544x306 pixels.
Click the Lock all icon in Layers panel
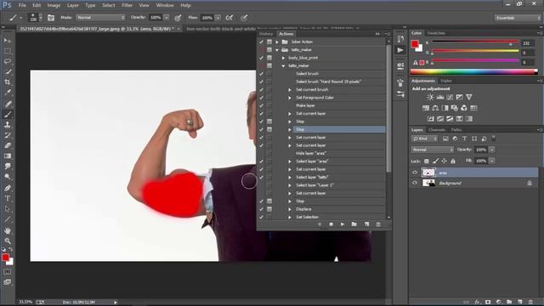(x=453, y=161)
